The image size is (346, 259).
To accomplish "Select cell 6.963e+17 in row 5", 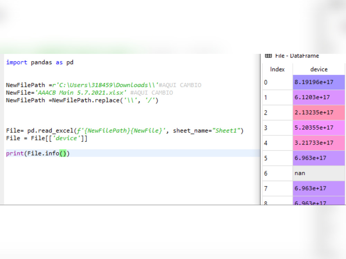I will 319,158.
